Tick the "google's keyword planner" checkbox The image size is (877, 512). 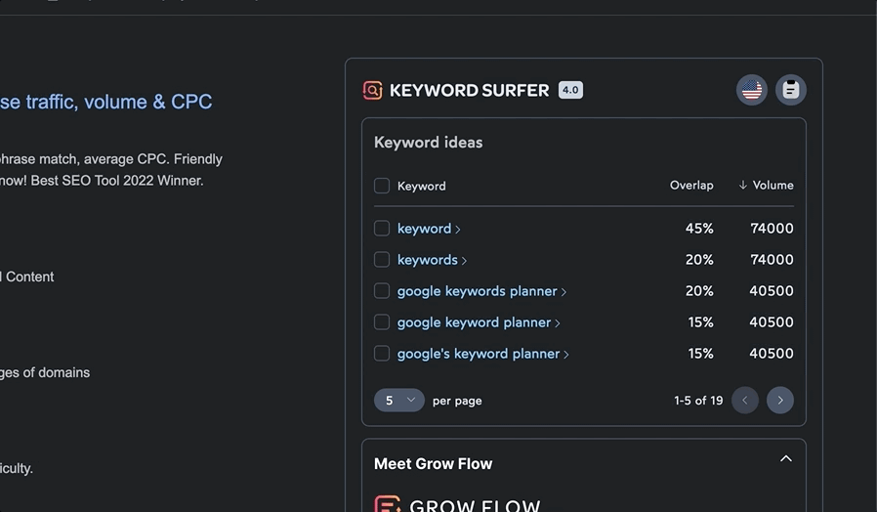(x=382, y=354)
